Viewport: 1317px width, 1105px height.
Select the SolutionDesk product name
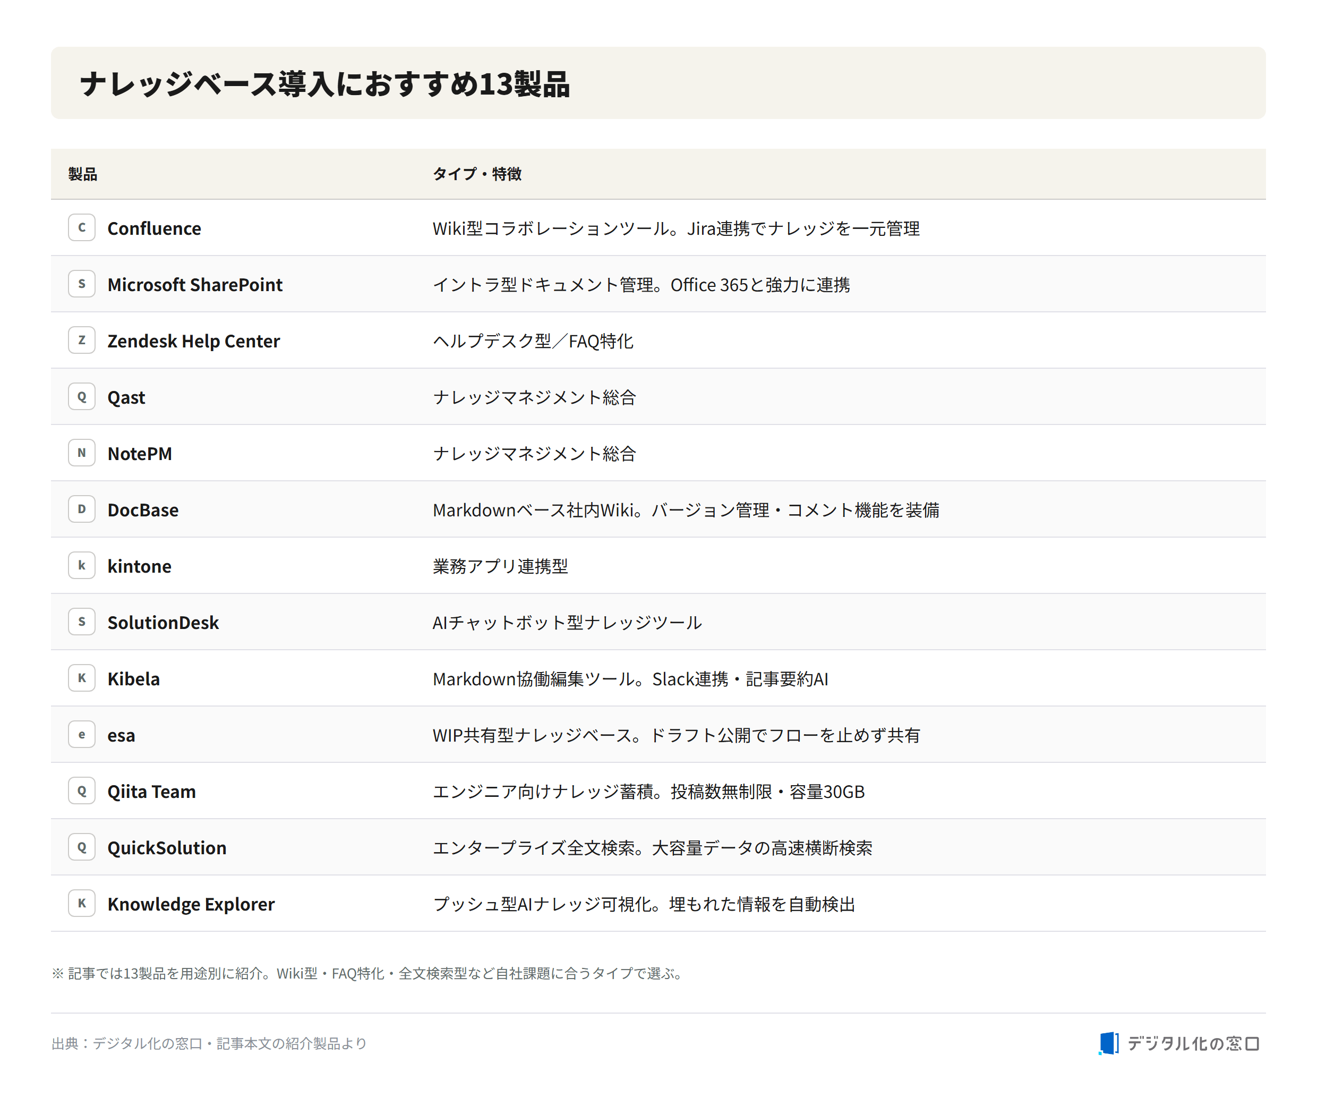click(x=163, y=623)
